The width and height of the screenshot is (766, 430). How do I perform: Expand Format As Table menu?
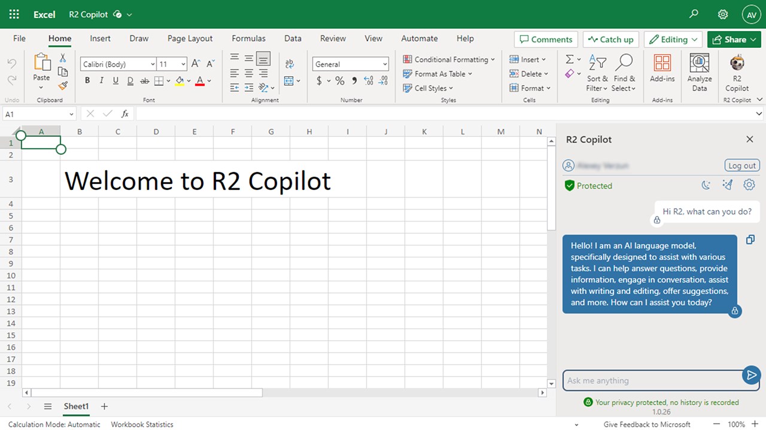coord(437,74)
